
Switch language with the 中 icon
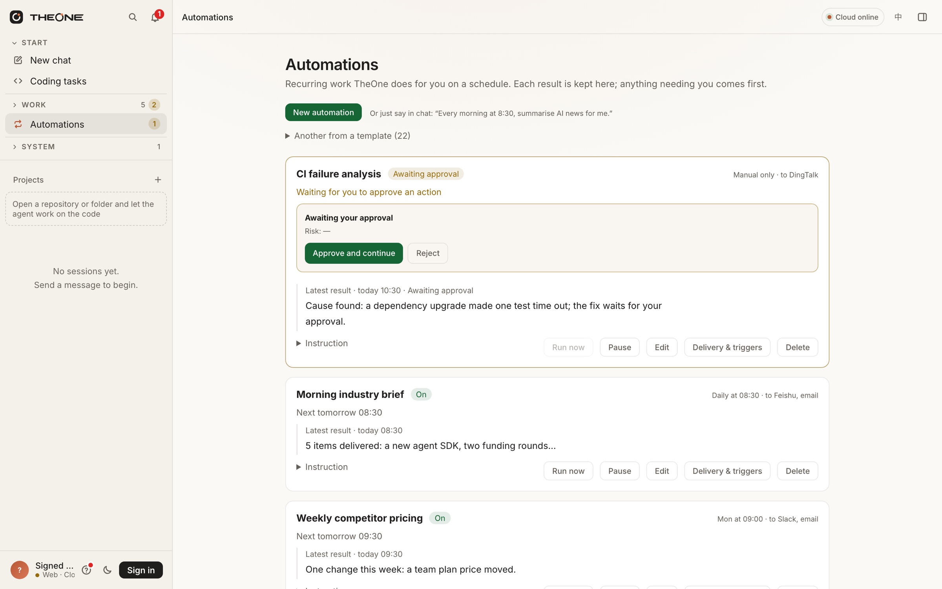pos(898,17)
